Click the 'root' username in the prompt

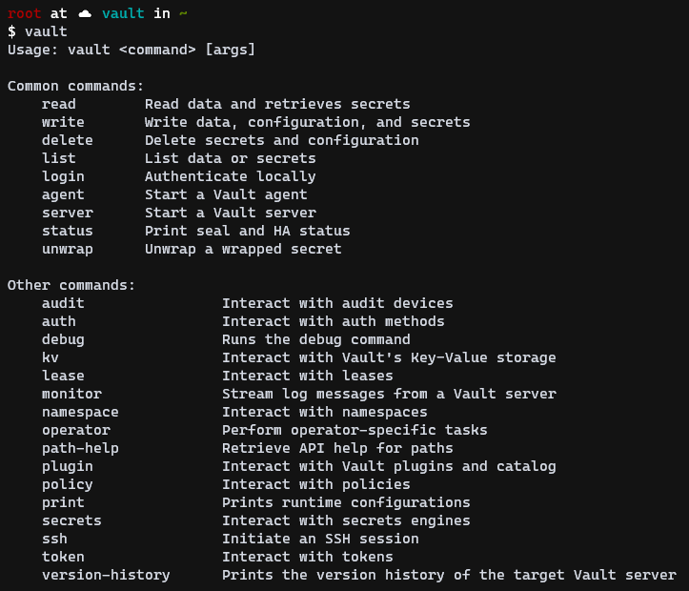25,13
